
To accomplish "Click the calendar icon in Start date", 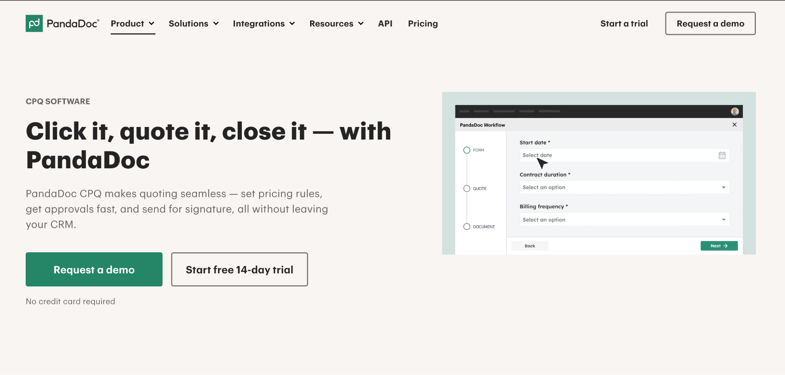I will click(x=722, y=155).
